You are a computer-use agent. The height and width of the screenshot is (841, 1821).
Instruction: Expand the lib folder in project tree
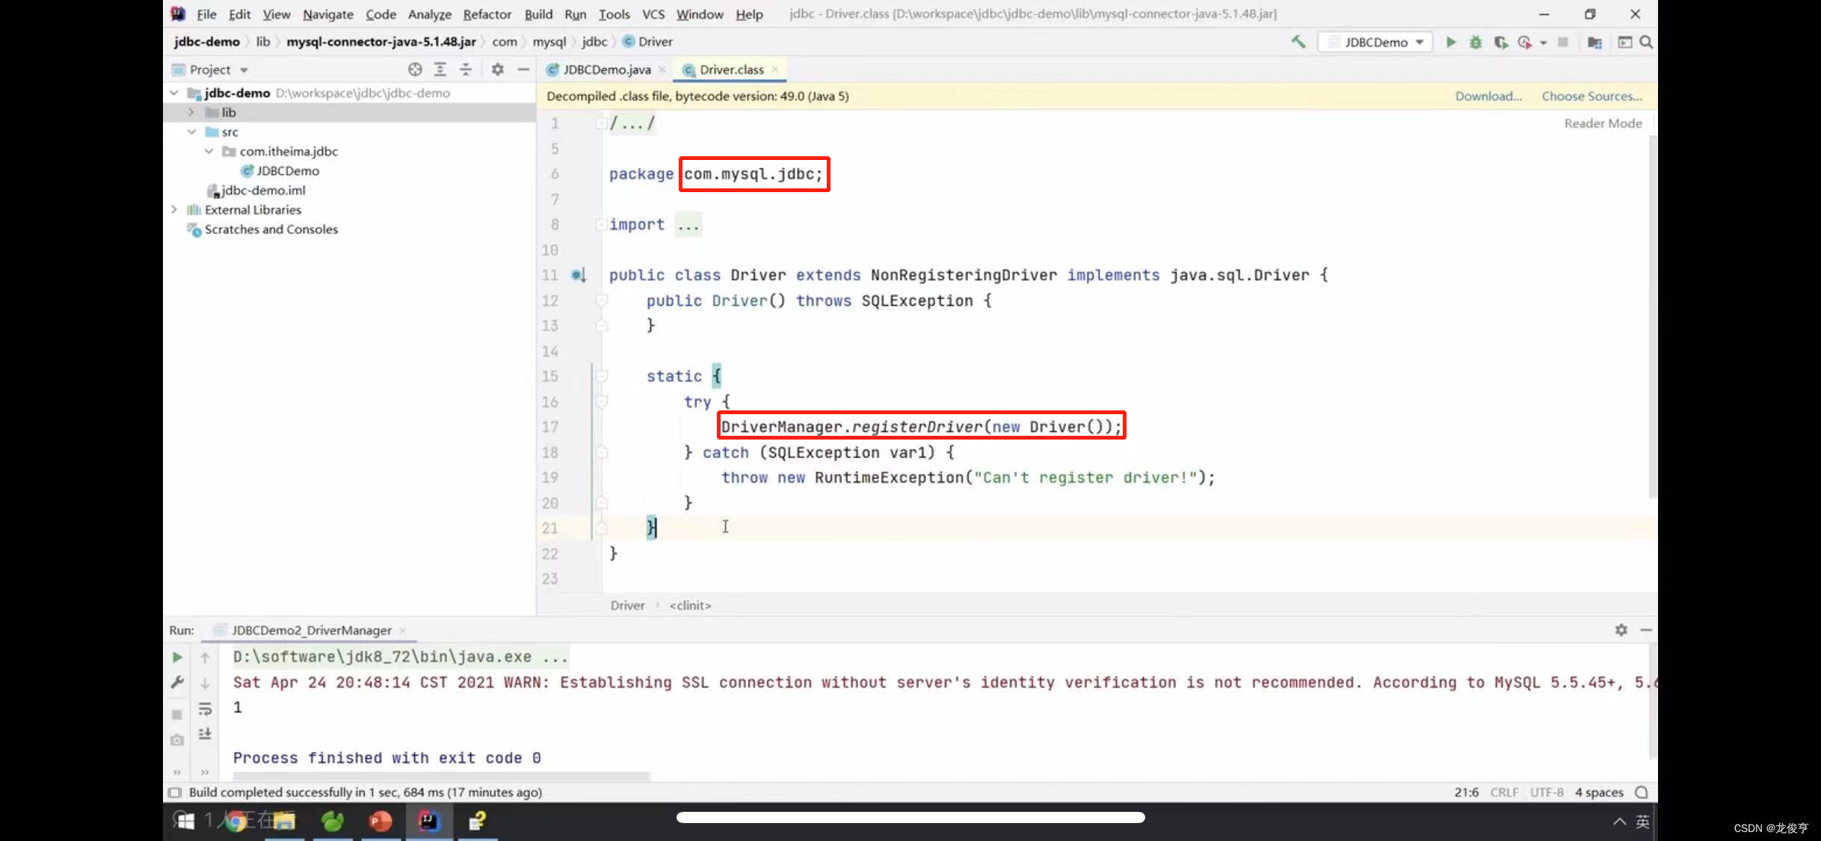pos(191,111)
